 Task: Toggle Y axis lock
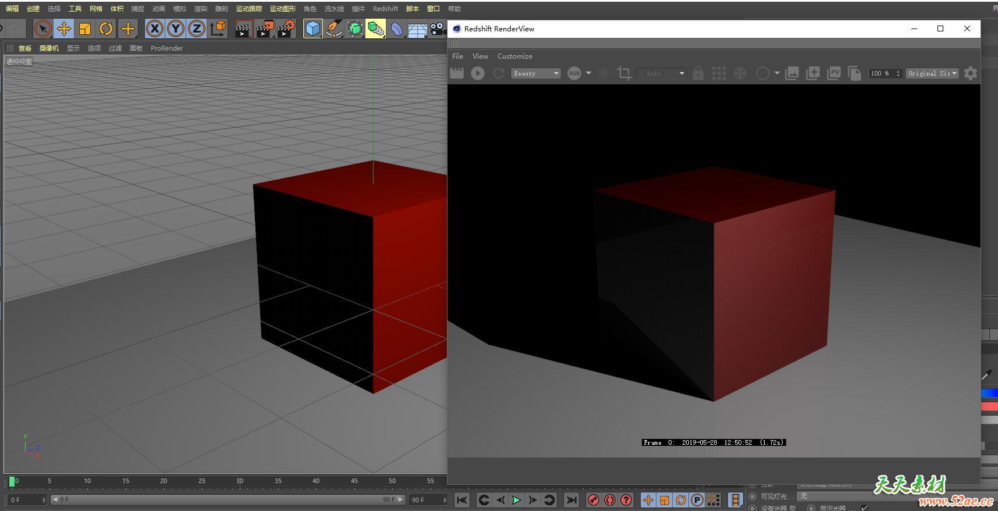point(176,28)
